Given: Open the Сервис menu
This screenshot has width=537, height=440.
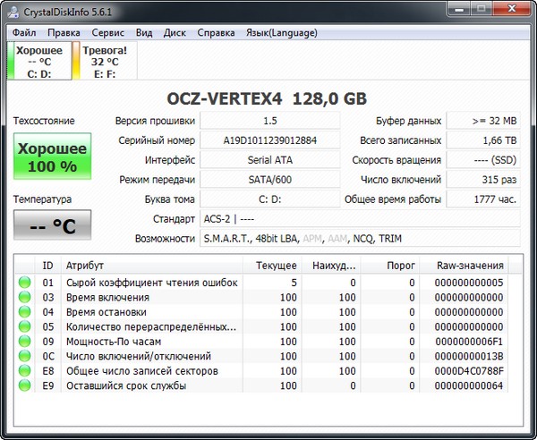Looking at the screenshot, I should coord(108,33).
